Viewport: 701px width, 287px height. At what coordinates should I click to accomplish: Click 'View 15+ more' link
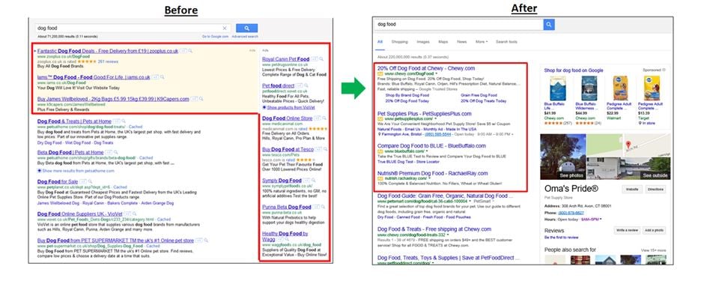tap(653, 250)
